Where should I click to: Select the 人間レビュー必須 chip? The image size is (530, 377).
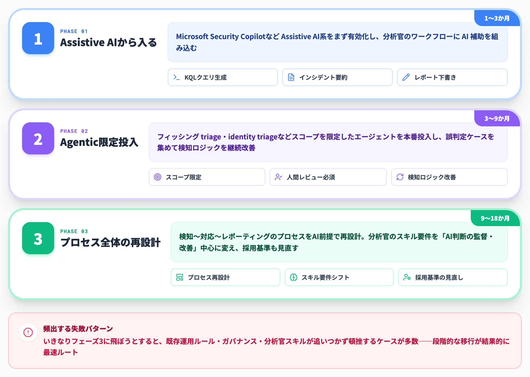pos(328,177)
